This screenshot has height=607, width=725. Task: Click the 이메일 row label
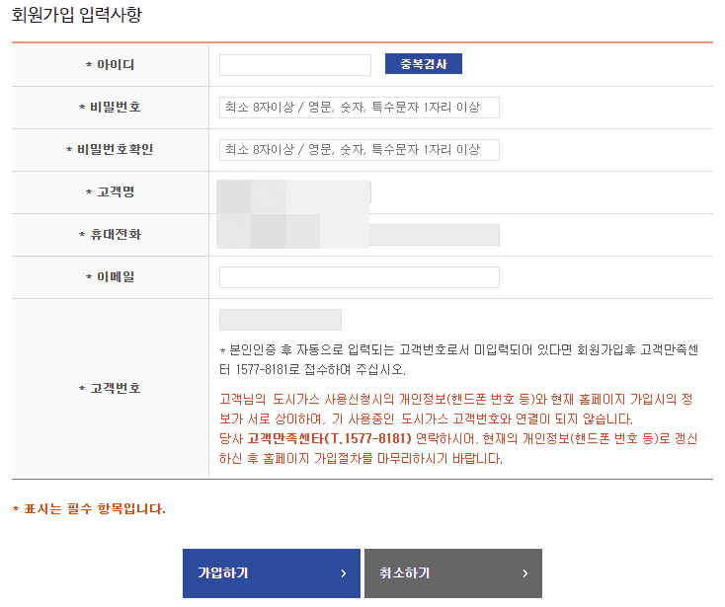(x=111, y=277)
